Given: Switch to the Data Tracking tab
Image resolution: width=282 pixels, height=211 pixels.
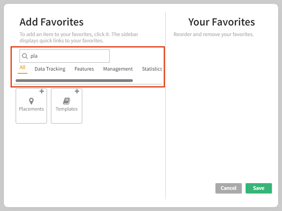Looking at the screenshot, I should point(50,69).
